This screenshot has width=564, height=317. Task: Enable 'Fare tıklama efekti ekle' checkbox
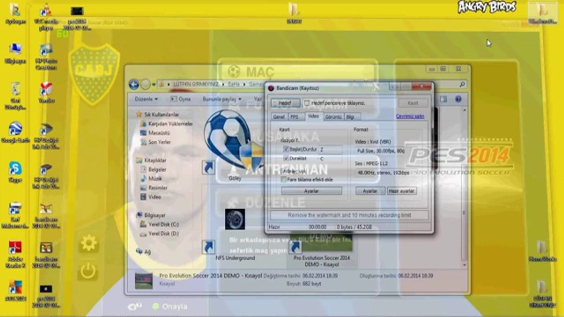284,180
